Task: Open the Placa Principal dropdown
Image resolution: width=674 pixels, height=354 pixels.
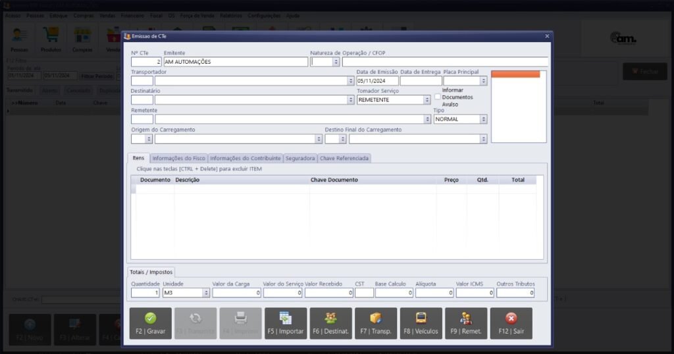Action: point(484,81)
